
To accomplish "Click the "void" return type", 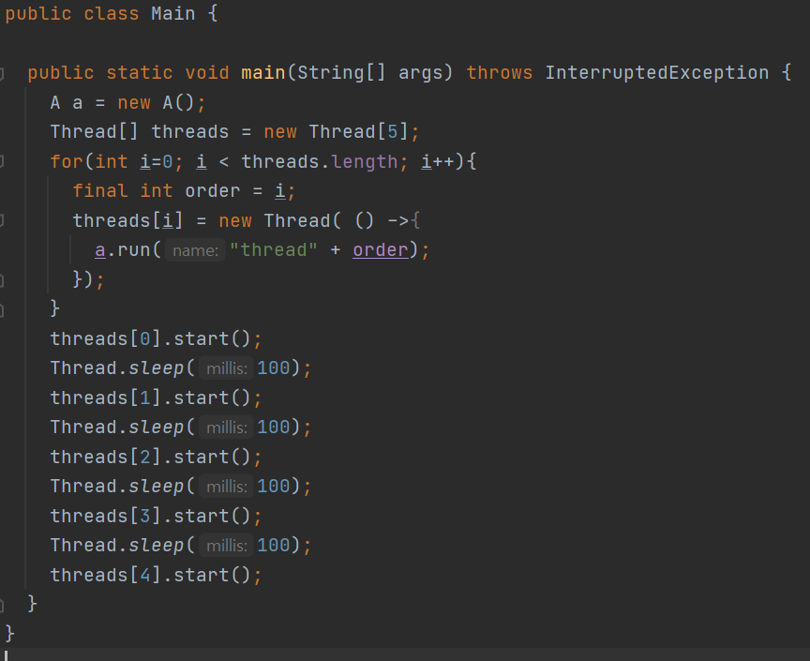I will pyautogui.click(x=206, y=72).
